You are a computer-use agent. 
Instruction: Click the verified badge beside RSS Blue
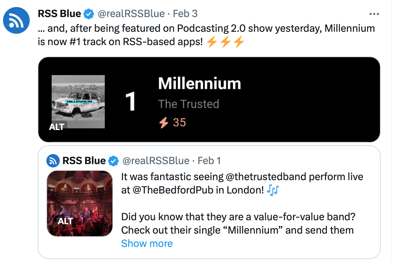pyautogui.click(x=88, y=14)
